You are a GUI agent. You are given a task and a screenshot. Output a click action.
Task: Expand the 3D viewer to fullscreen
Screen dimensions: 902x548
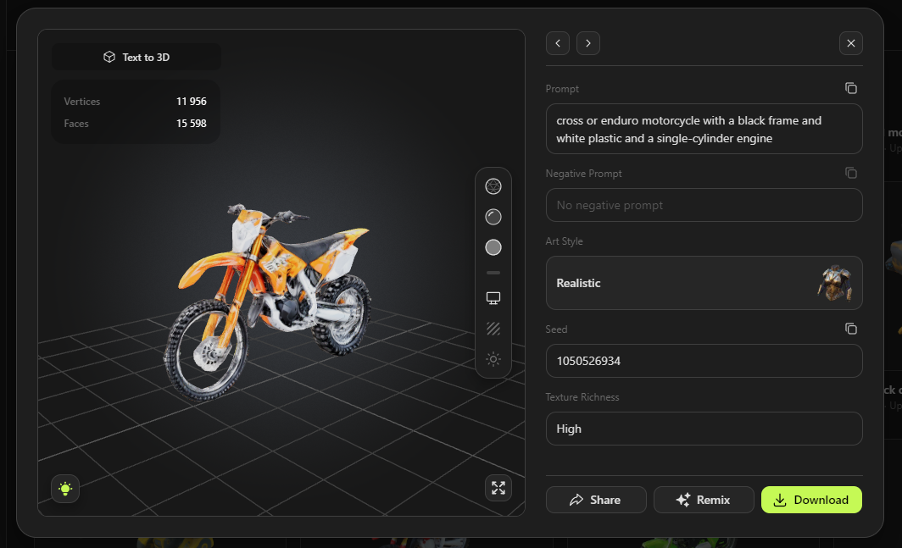[498, 488]
